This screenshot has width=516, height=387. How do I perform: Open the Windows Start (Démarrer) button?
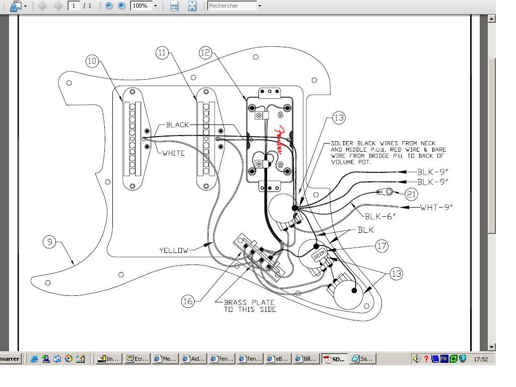[x=10, y=359]
